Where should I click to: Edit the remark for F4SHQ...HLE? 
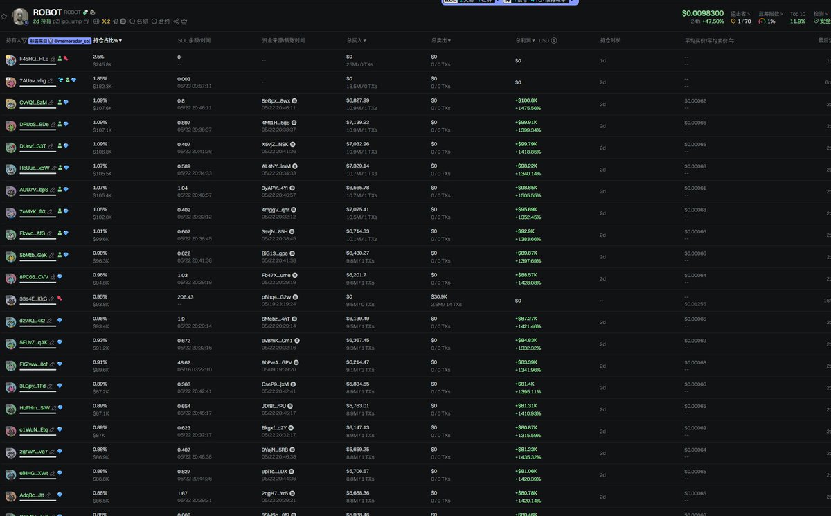[53, 60]
